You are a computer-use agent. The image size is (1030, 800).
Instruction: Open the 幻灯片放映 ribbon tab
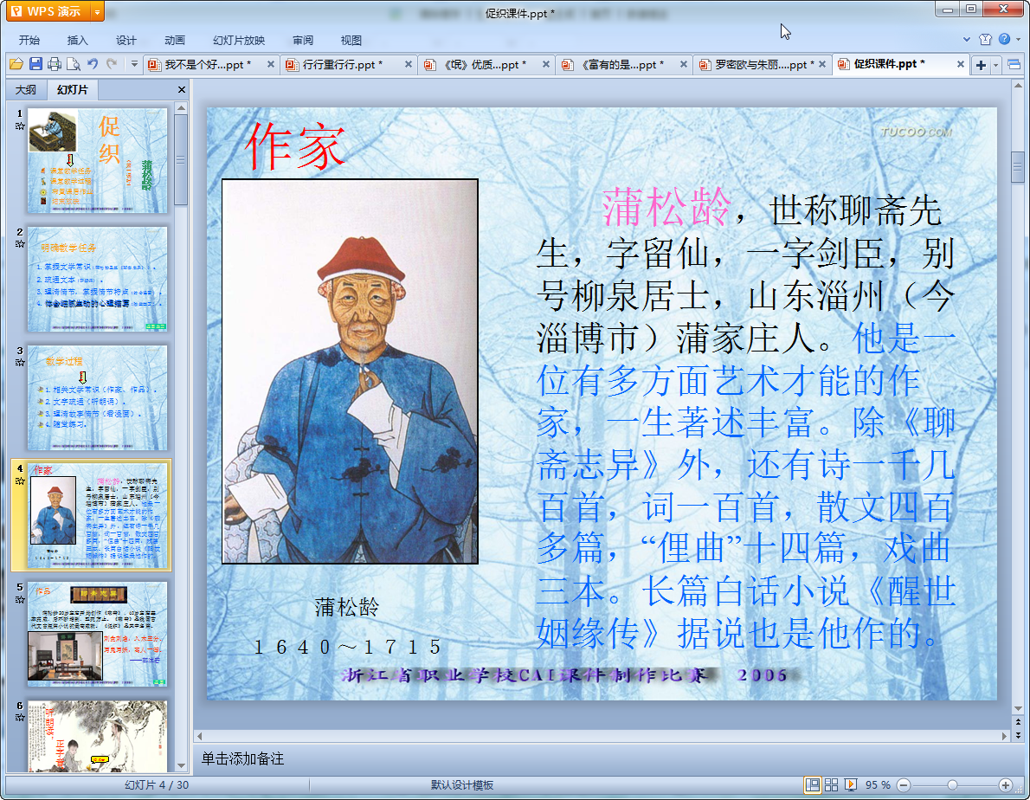(239, 40)
